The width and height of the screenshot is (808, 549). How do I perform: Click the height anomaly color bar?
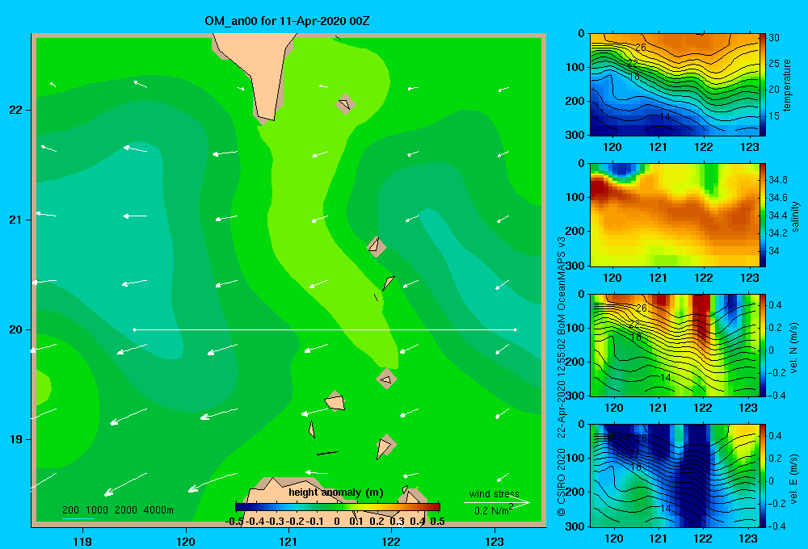[x=338, y=507]
